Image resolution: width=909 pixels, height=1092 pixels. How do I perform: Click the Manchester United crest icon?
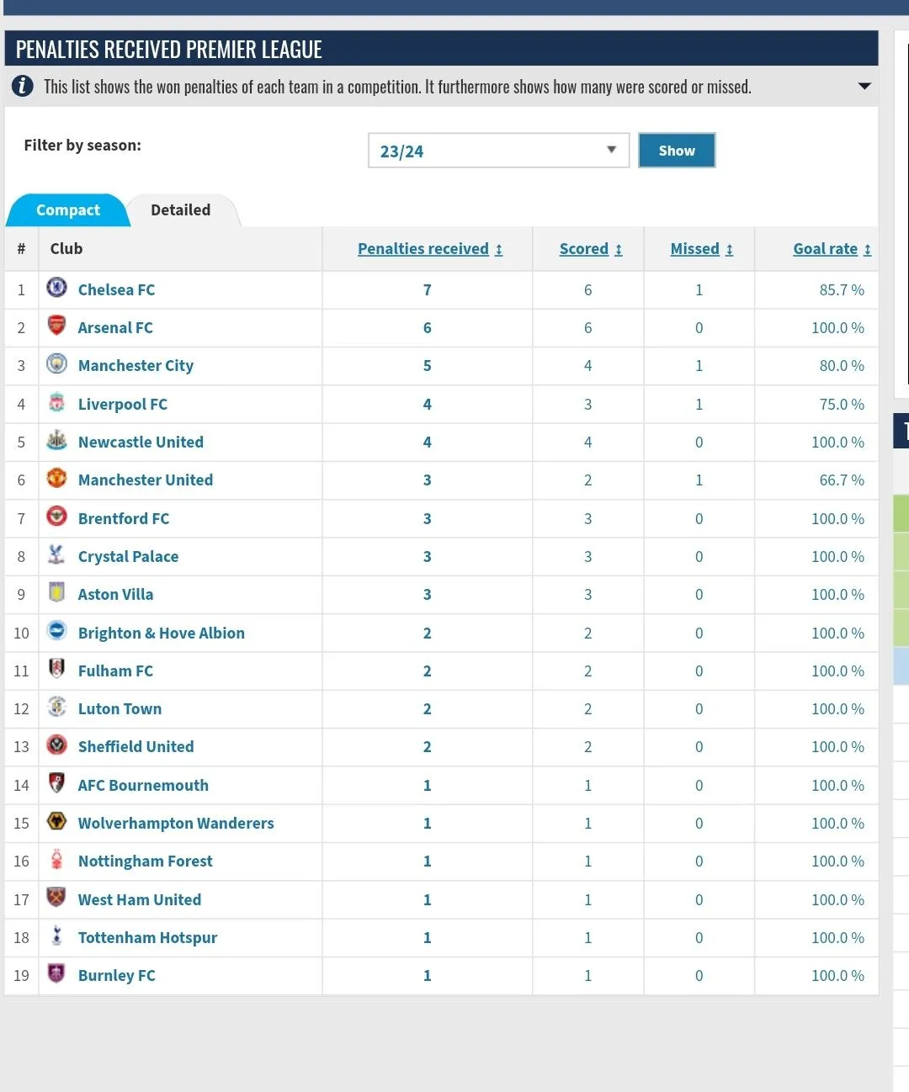(x=56, y=478)
